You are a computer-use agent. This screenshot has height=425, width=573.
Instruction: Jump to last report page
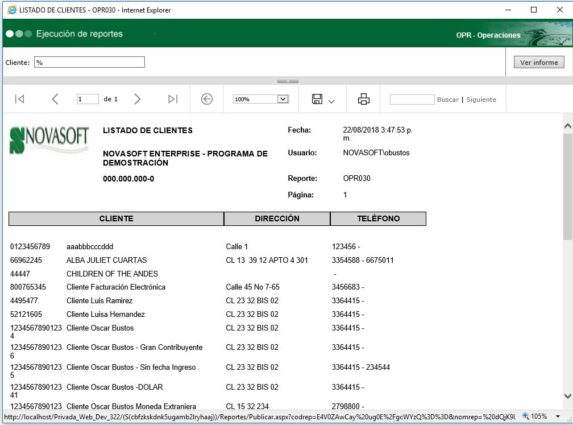point(173,99)
